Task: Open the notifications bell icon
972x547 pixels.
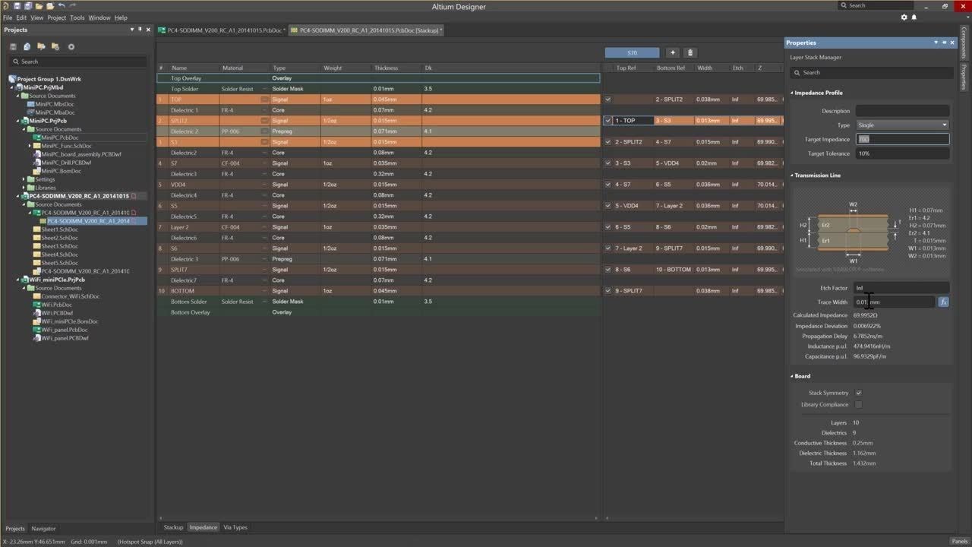Action: (x=914, y=17)
